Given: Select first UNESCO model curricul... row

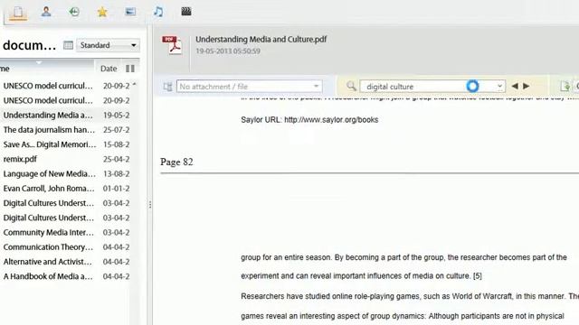Looking at the screenshot, I should click(x=66, y=86).
